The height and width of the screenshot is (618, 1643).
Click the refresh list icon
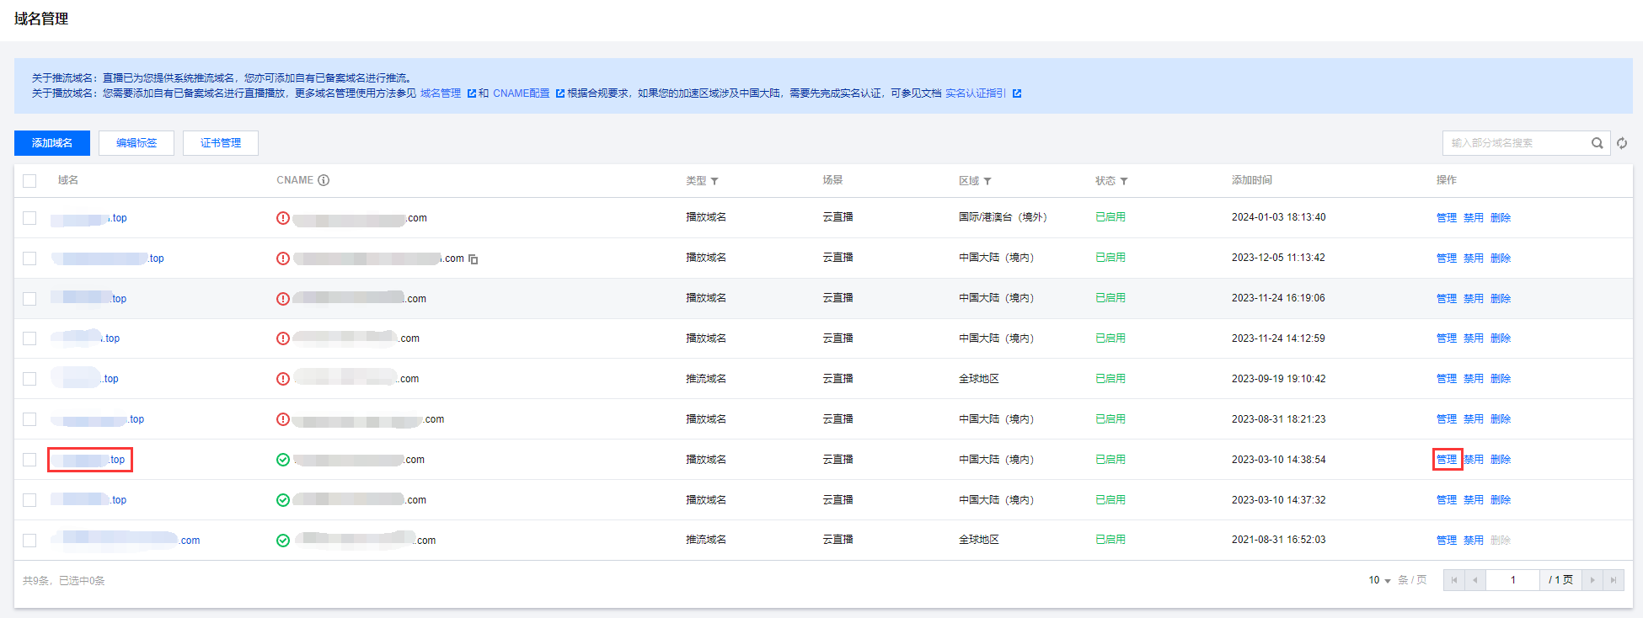(x=1622, y=143)
